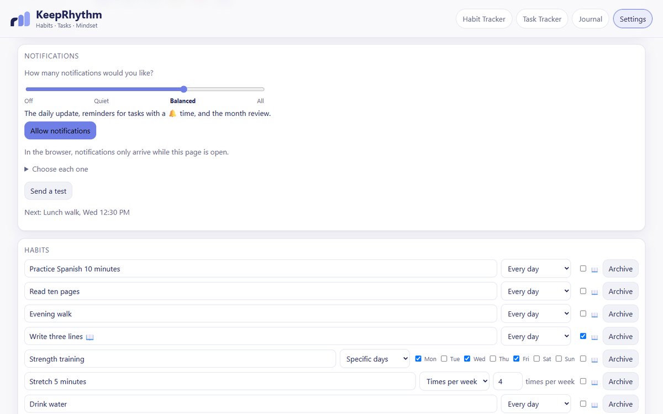
Task: Tick the journal checkbox for Evening walk
Action: [x=583, y=314]
